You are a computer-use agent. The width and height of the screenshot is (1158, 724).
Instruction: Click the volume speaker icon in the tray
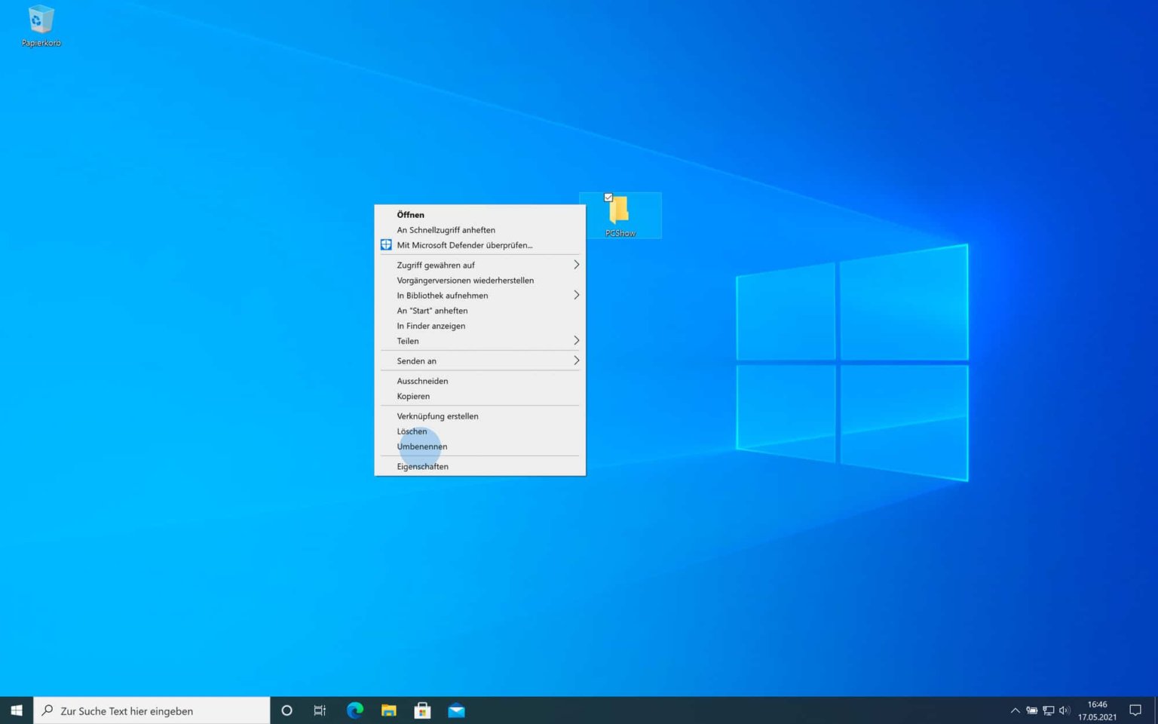point(1065,710)
